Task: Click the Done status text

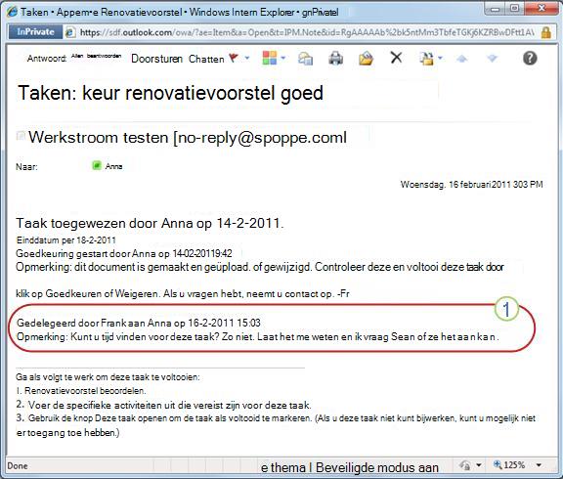Action: [18, 466]
